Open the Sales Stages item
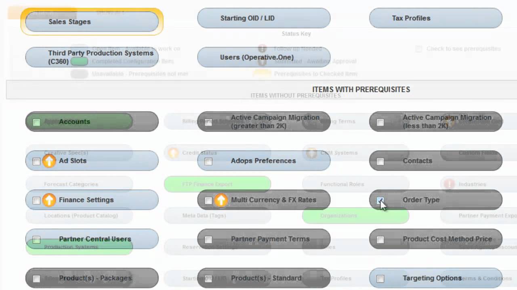 point(92,22)
